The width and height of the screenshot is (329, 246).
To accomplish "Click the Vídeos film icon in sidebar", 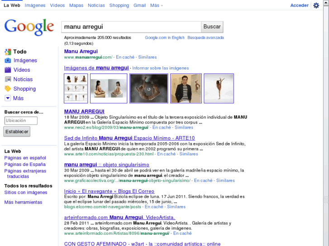I will [x=8, y=70].
